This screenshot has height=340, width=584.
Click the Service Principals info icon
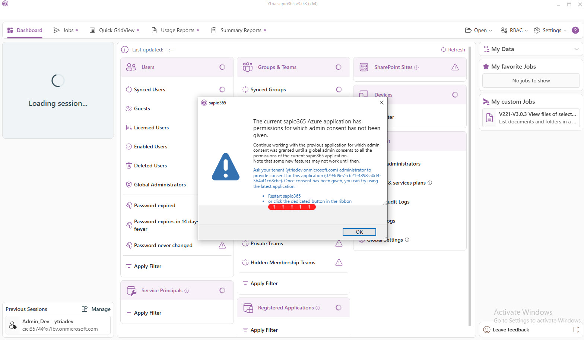tap(187, 291)
